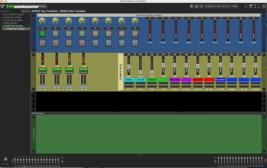Click the F4 iCon fader
Image resolution: width=267 pixels, height=168 pixels.
point(163,66)
